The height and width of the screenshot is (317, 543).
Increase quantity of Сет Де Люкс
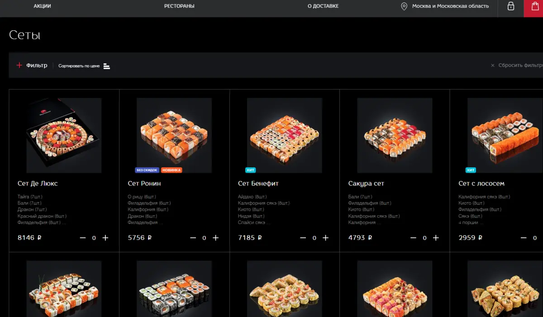click(x=105, y=238)
